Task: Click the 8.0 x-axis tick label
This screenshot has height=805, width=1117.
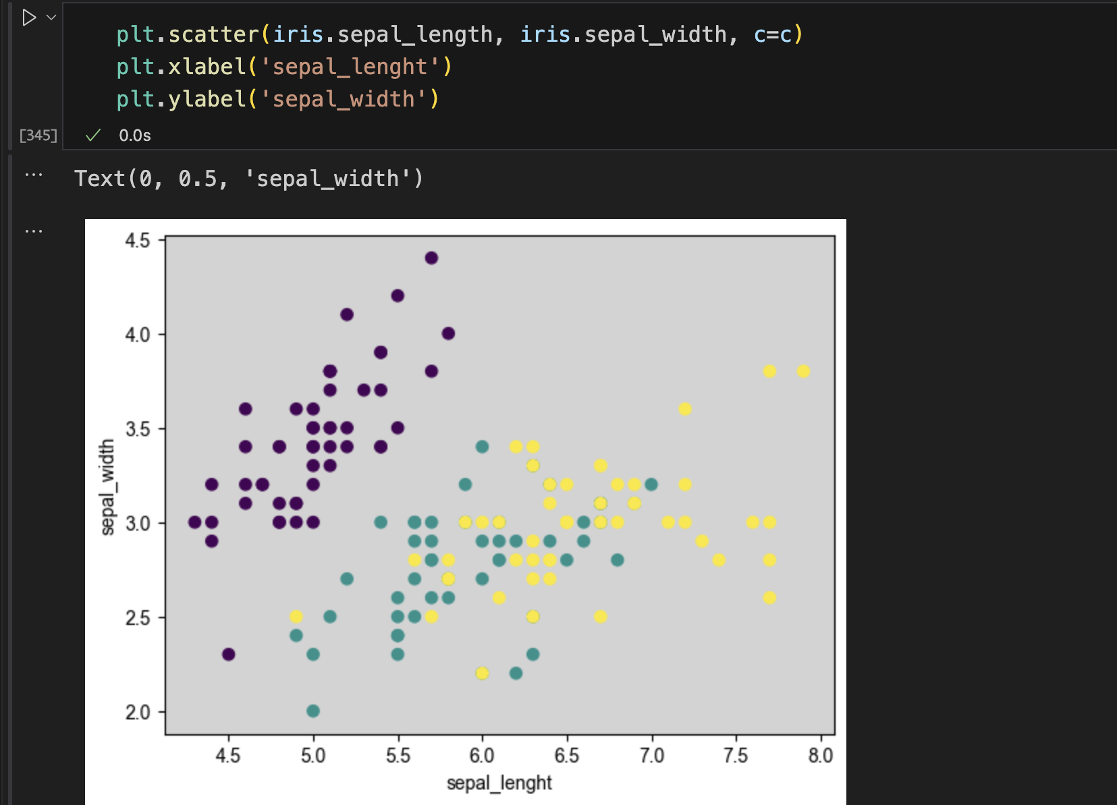Action: click(821, 755)
